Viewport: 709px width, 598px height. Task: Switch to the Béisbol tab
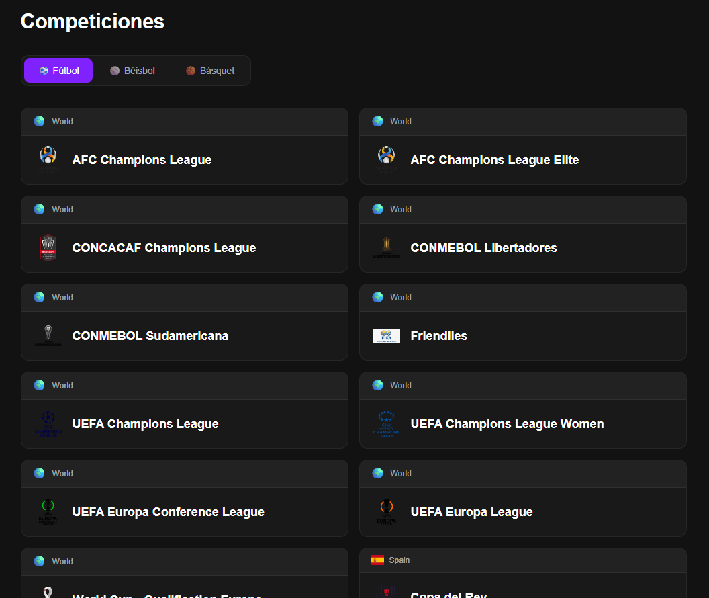(132, 71)
